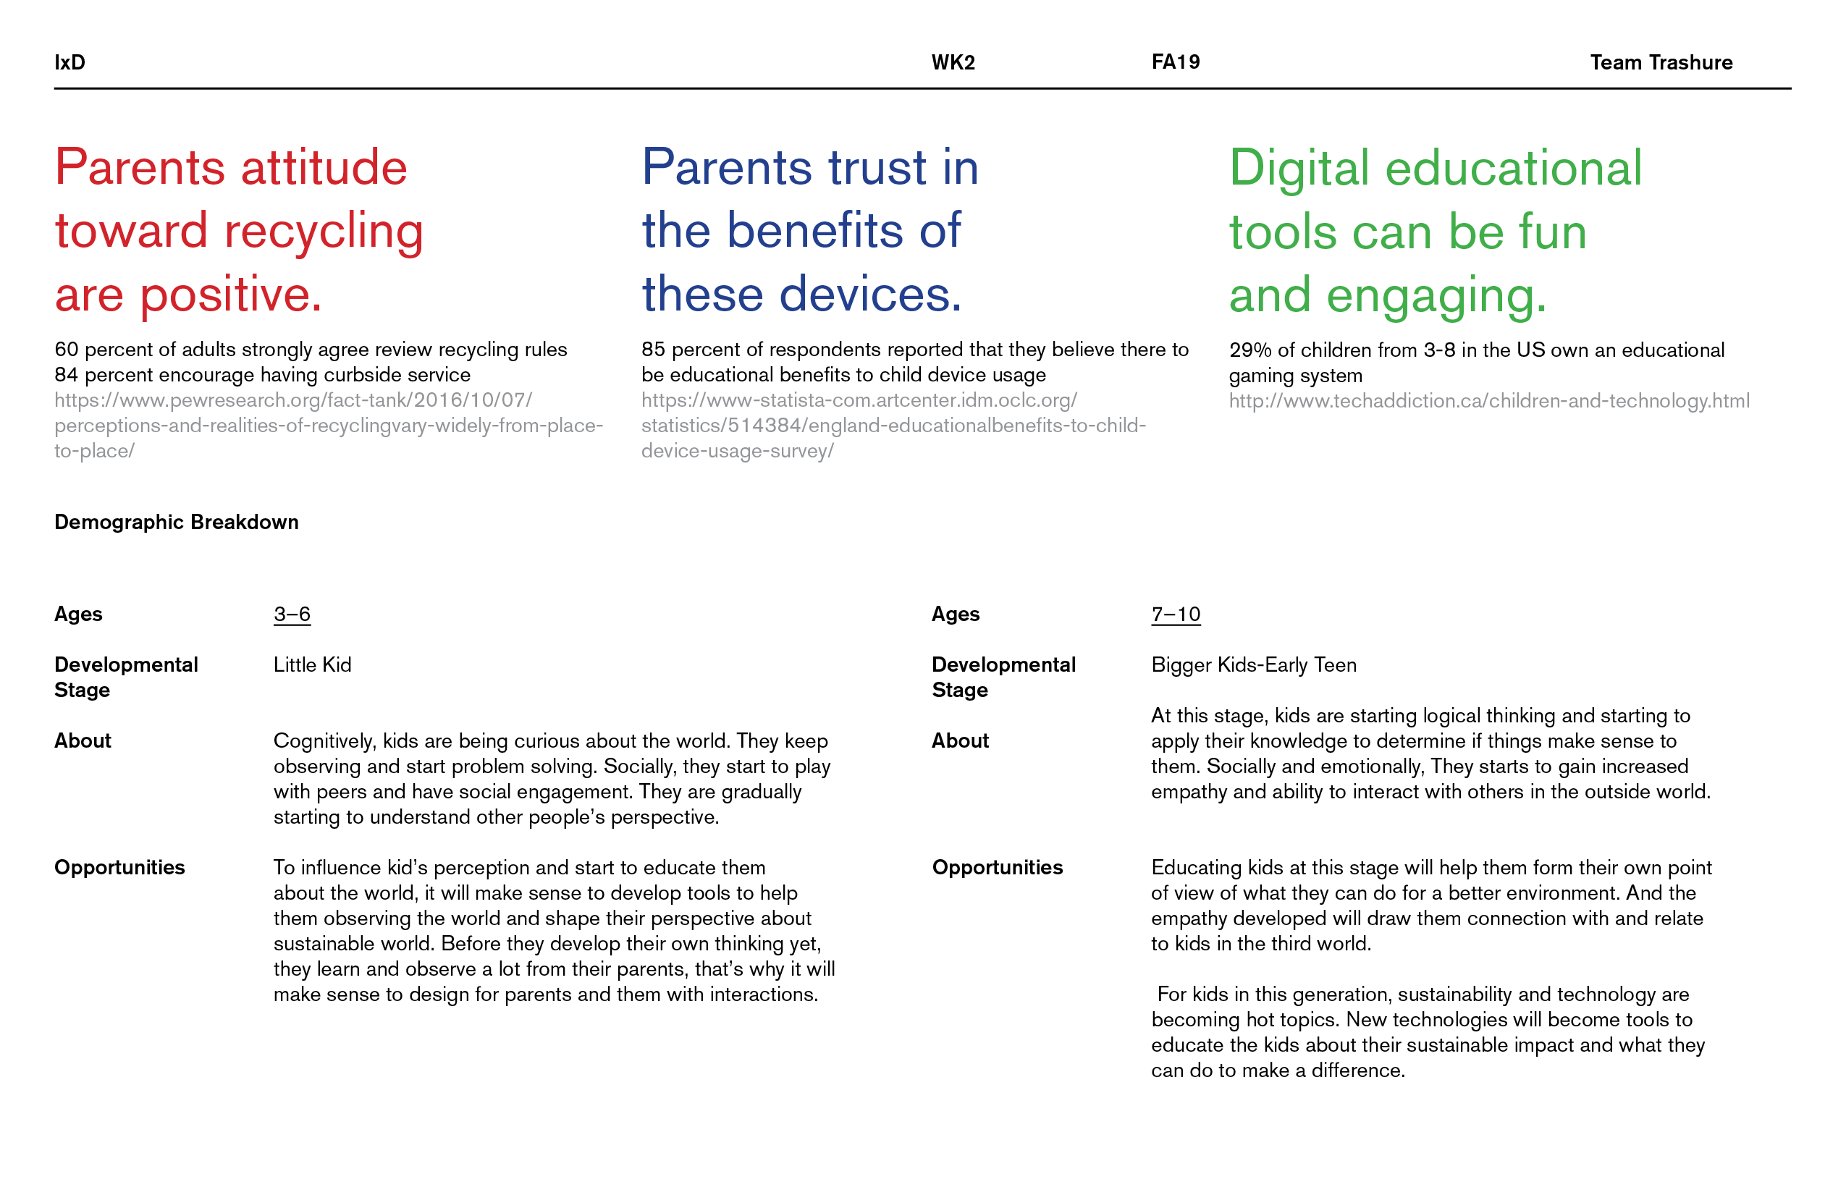The height and width of the screenshot is (1195, 1846).
Task: Click the Demographic Breakdown section title
Action: 176,522
